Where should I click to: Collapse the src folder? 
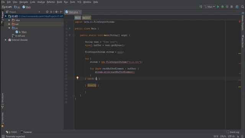tap(9, 28)
